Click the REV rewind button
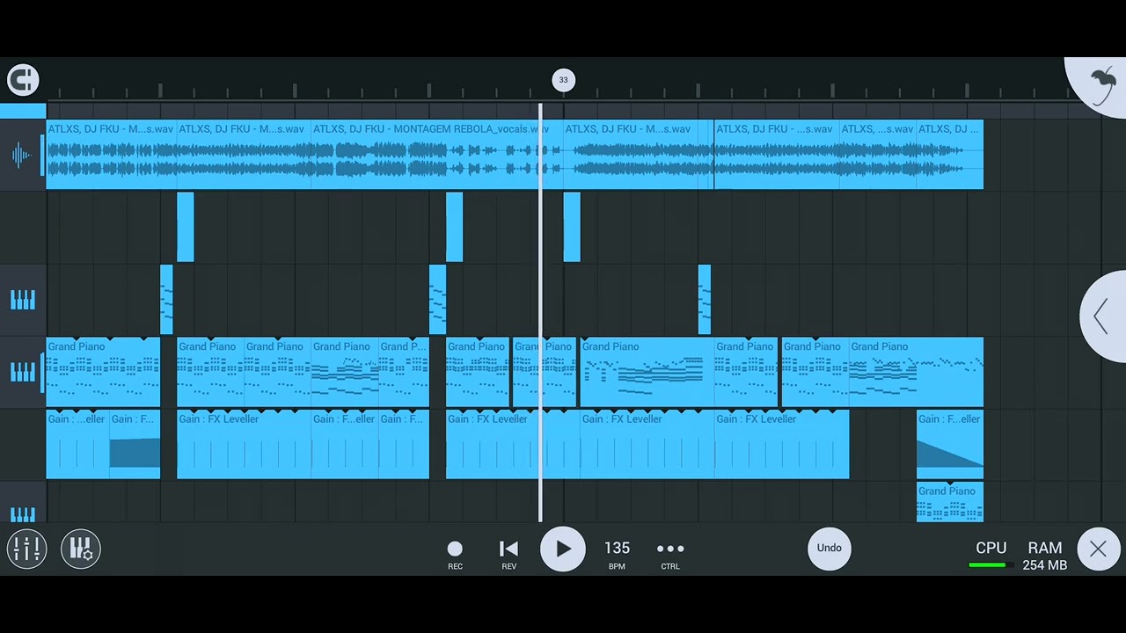 (x=508, y=554)
